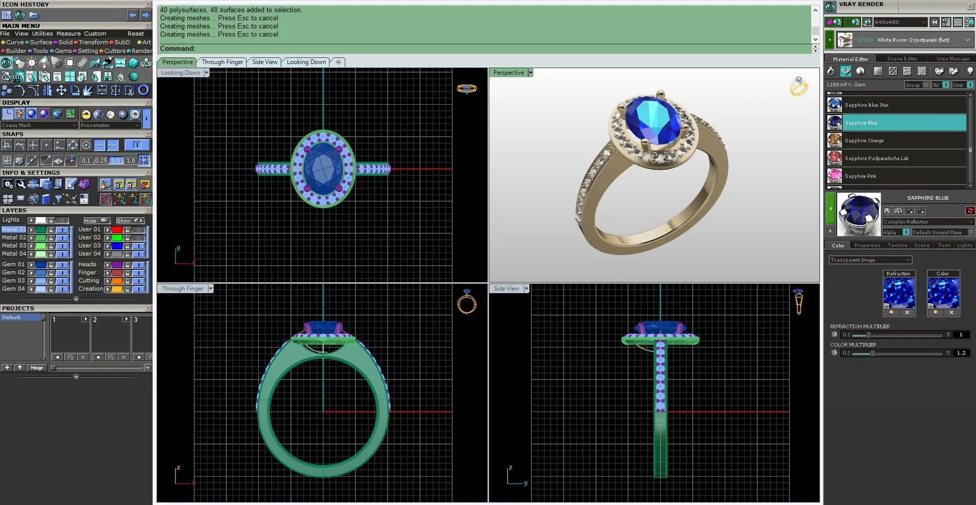Click the Save Render disk icon
Screen dimensions: 976x505
108,76
